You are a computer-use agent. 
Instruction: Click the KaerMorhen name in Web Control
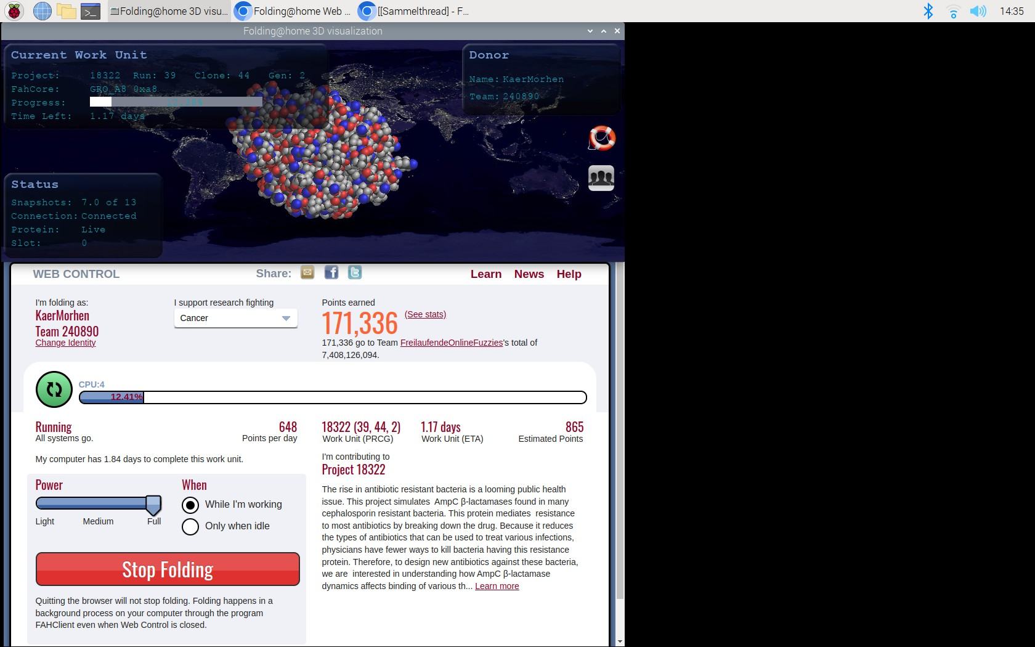(62, 315)
